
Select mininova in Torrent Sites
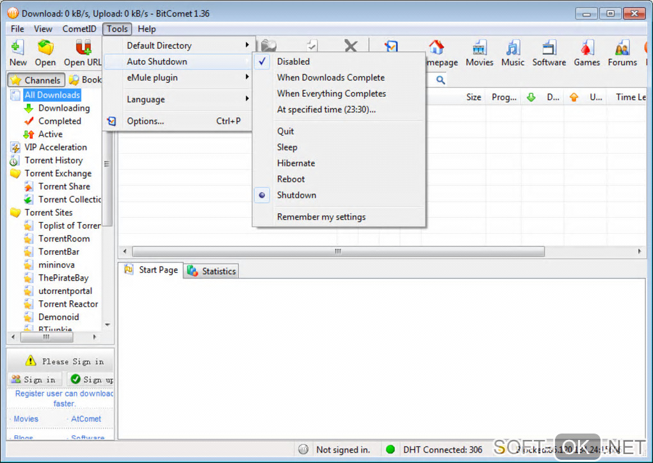[56, 265]
